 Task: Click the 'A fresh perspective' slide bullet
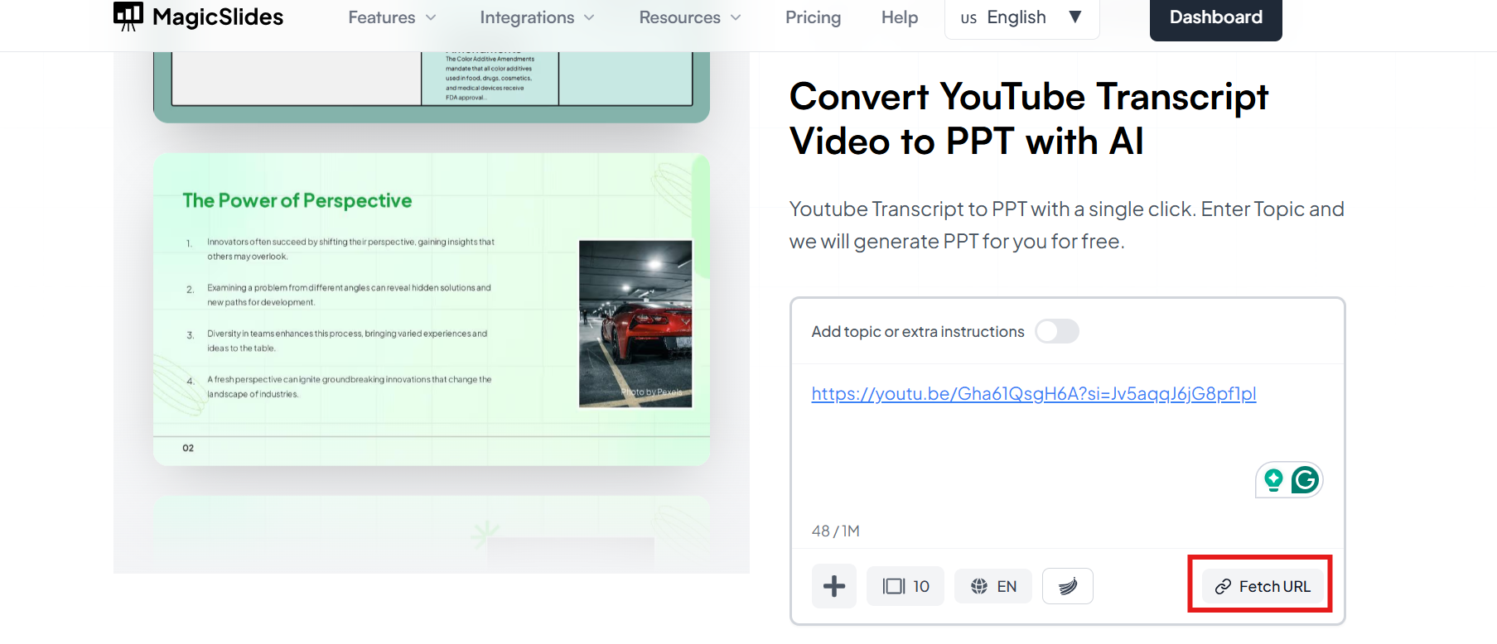click(x=349, y=387)
